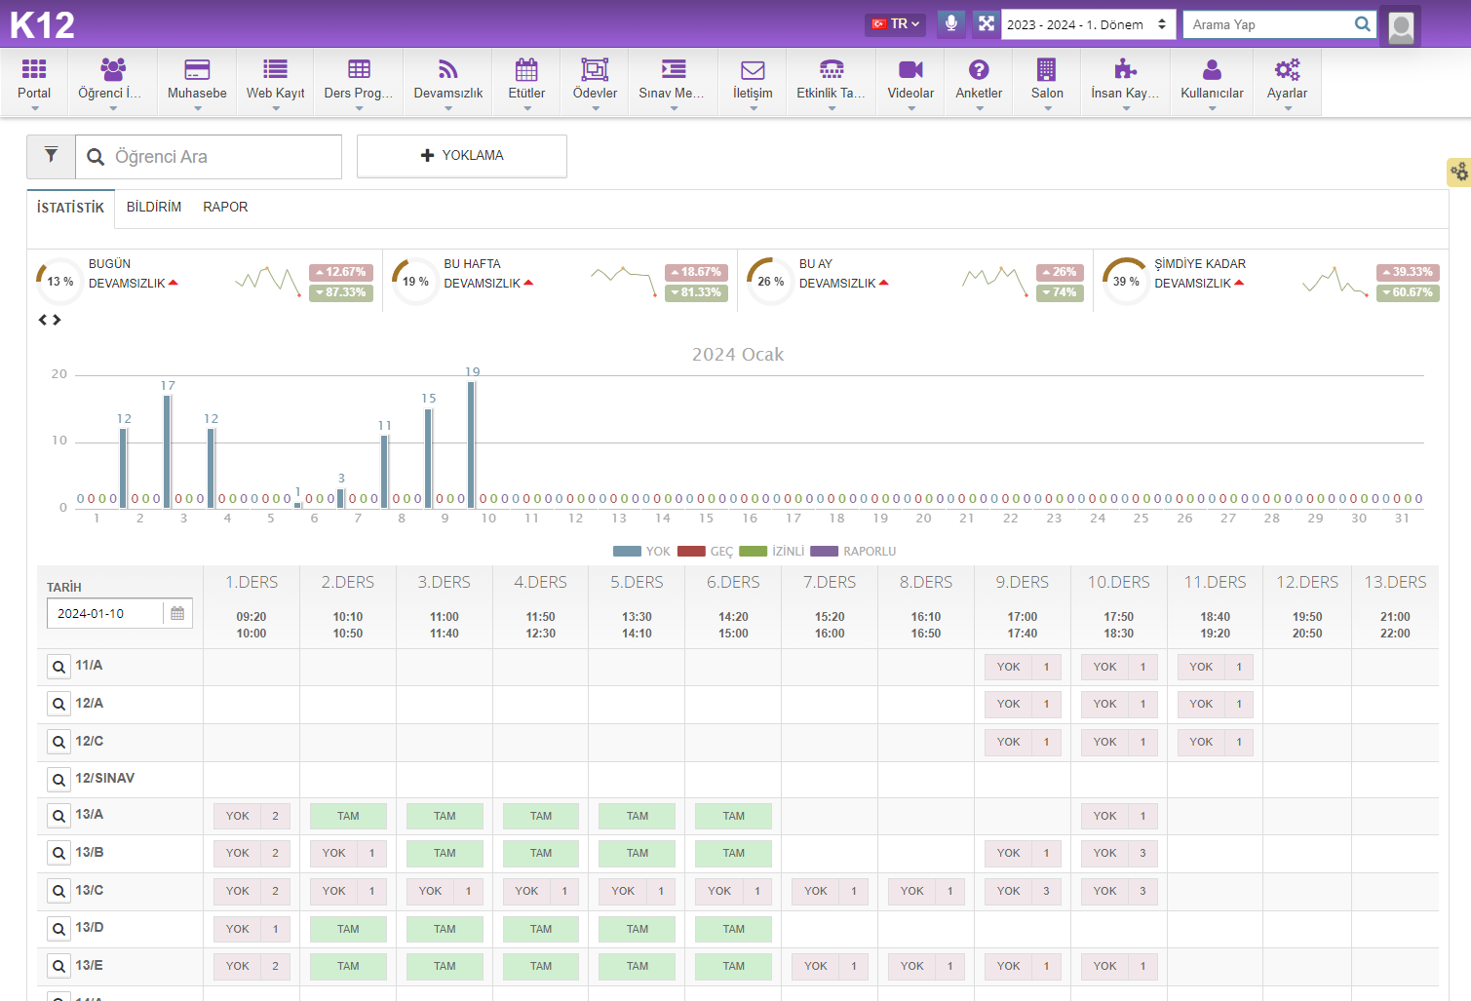Image resolution: width=1471 pixels, height=1001 pixels.
Task: Expand the Ayarlar menu arrow
Action: click(x=1287, y=108)
